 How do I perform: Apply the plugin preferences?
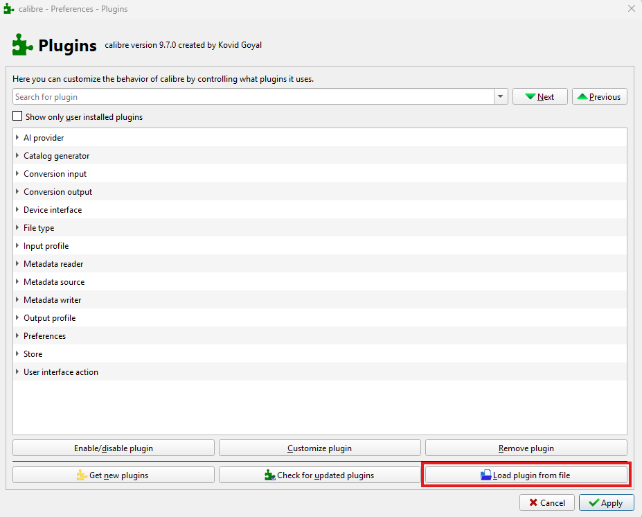[x=607, y=502]
